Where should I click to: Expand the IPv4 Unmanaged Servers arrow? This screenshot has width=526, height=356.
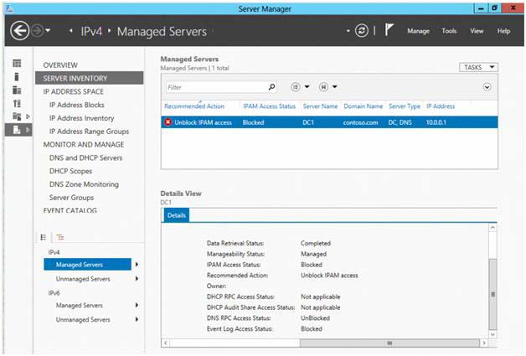click(137, 278)
